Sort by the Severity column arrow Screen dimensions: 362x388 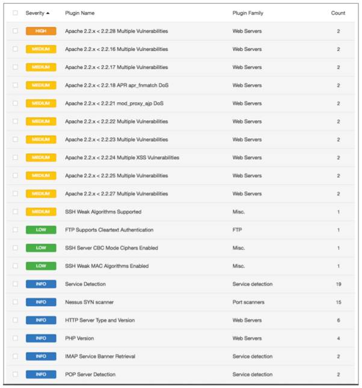click(x=48, y=13)
